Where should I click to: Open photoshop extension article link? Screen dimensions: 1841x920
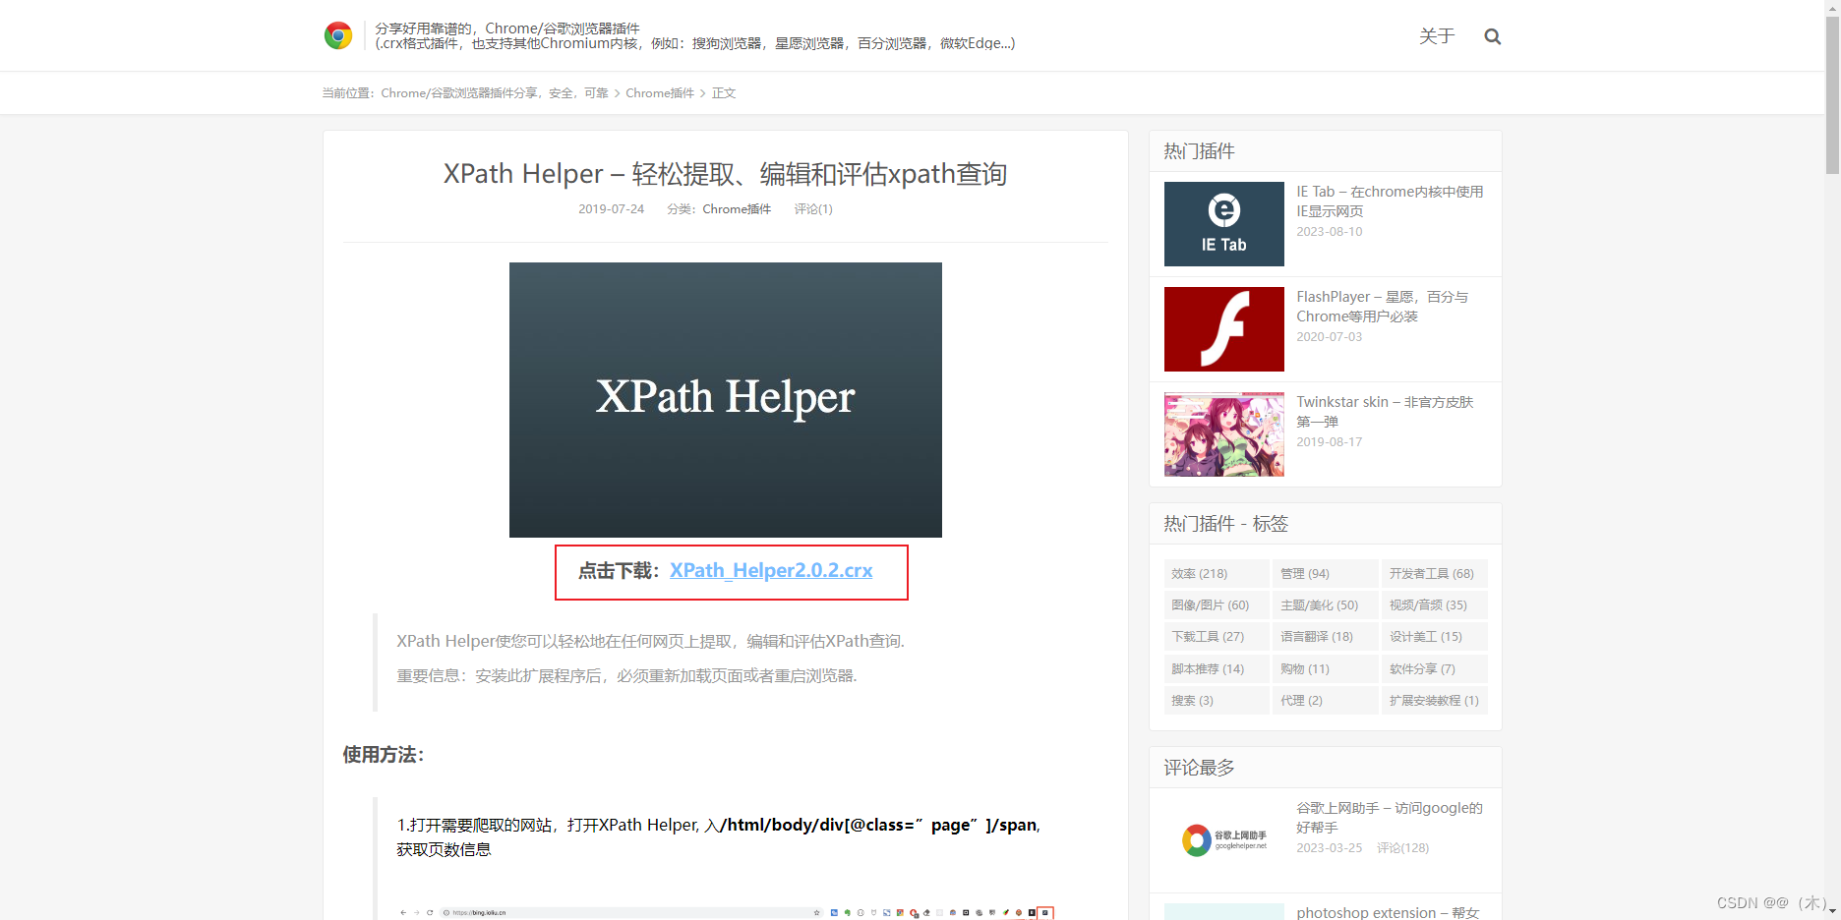click(x=1388, y=912)
